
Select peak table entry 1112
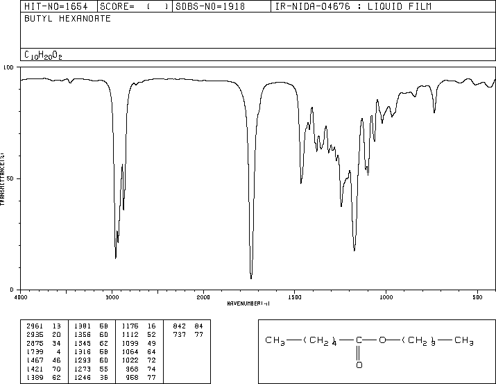(x=130, y=335)
